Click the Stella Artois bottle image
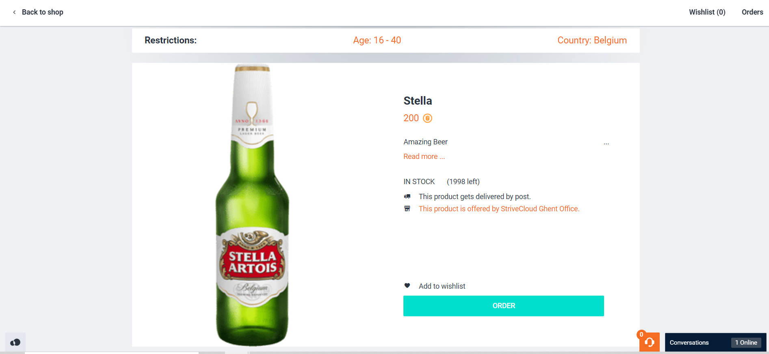Screen dimensions: 769x354 [x=252, y=205]
